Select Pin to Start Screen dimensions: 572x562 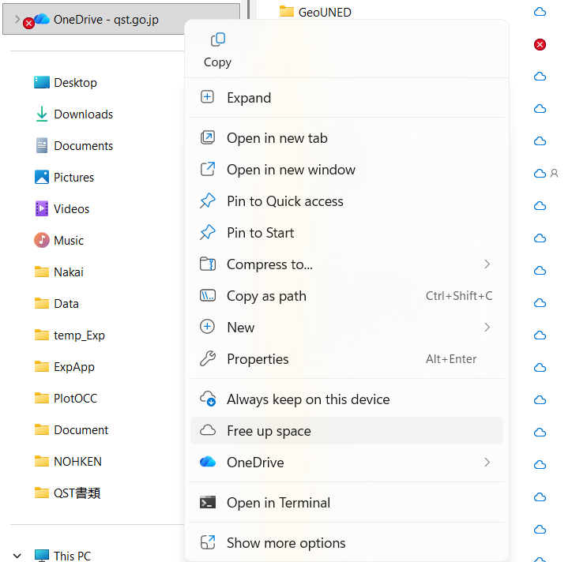click(347, 233)
